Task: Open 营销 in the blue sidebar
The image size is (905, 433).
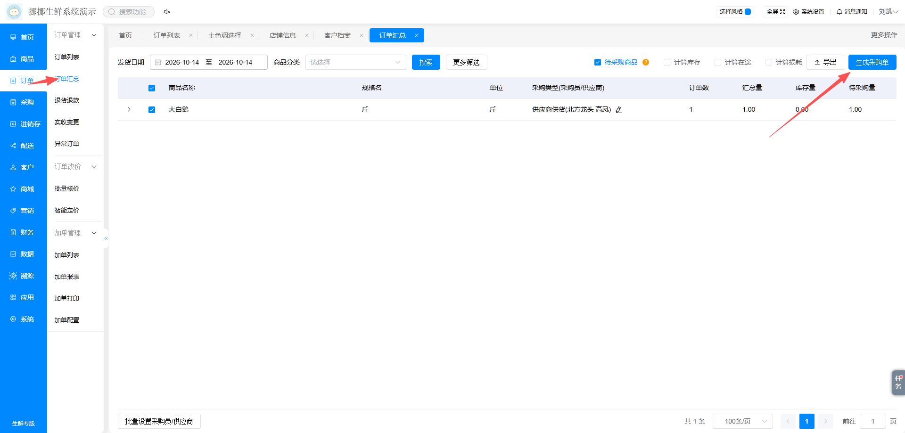Action: tap(24, 211)
